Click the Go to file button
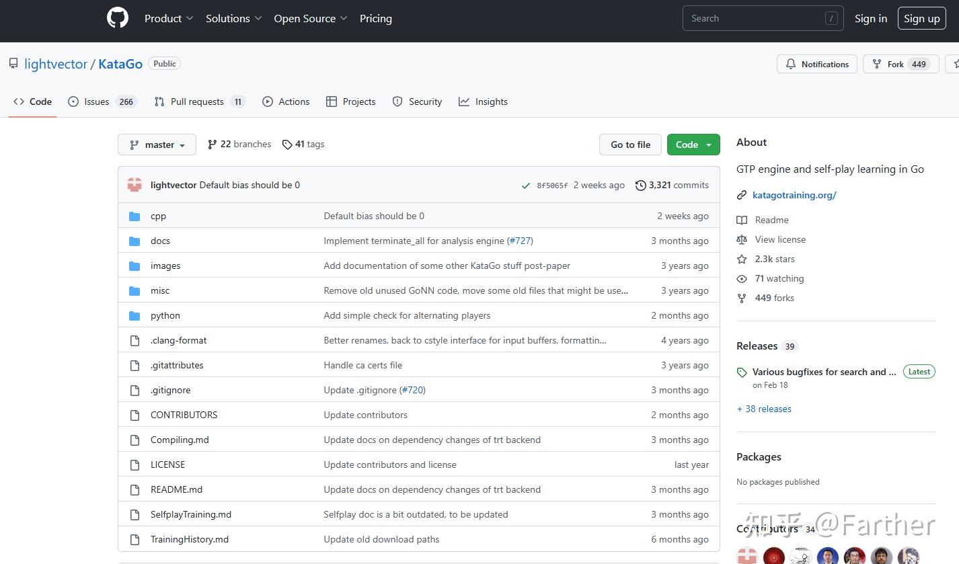The width and height of the screenshot is (959, 564). click(x=630, y=145)
